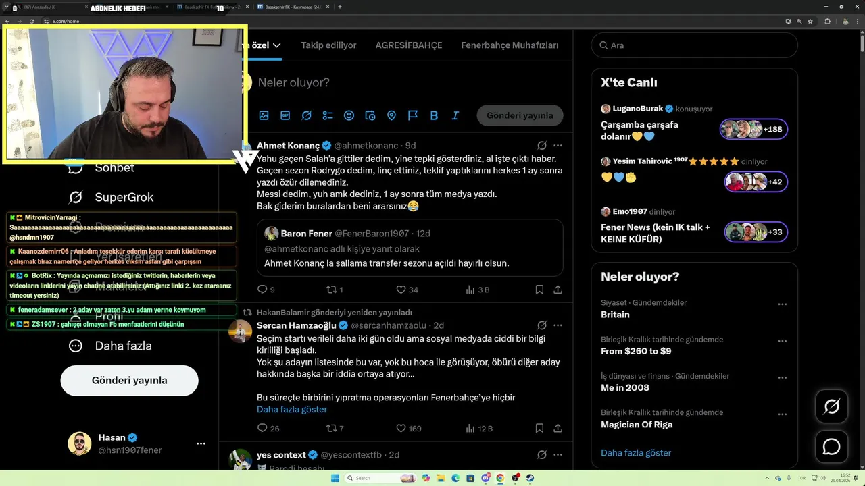Share Ahmet Konanç's post
Screen dimensions: 865x486
click(558, 290)
